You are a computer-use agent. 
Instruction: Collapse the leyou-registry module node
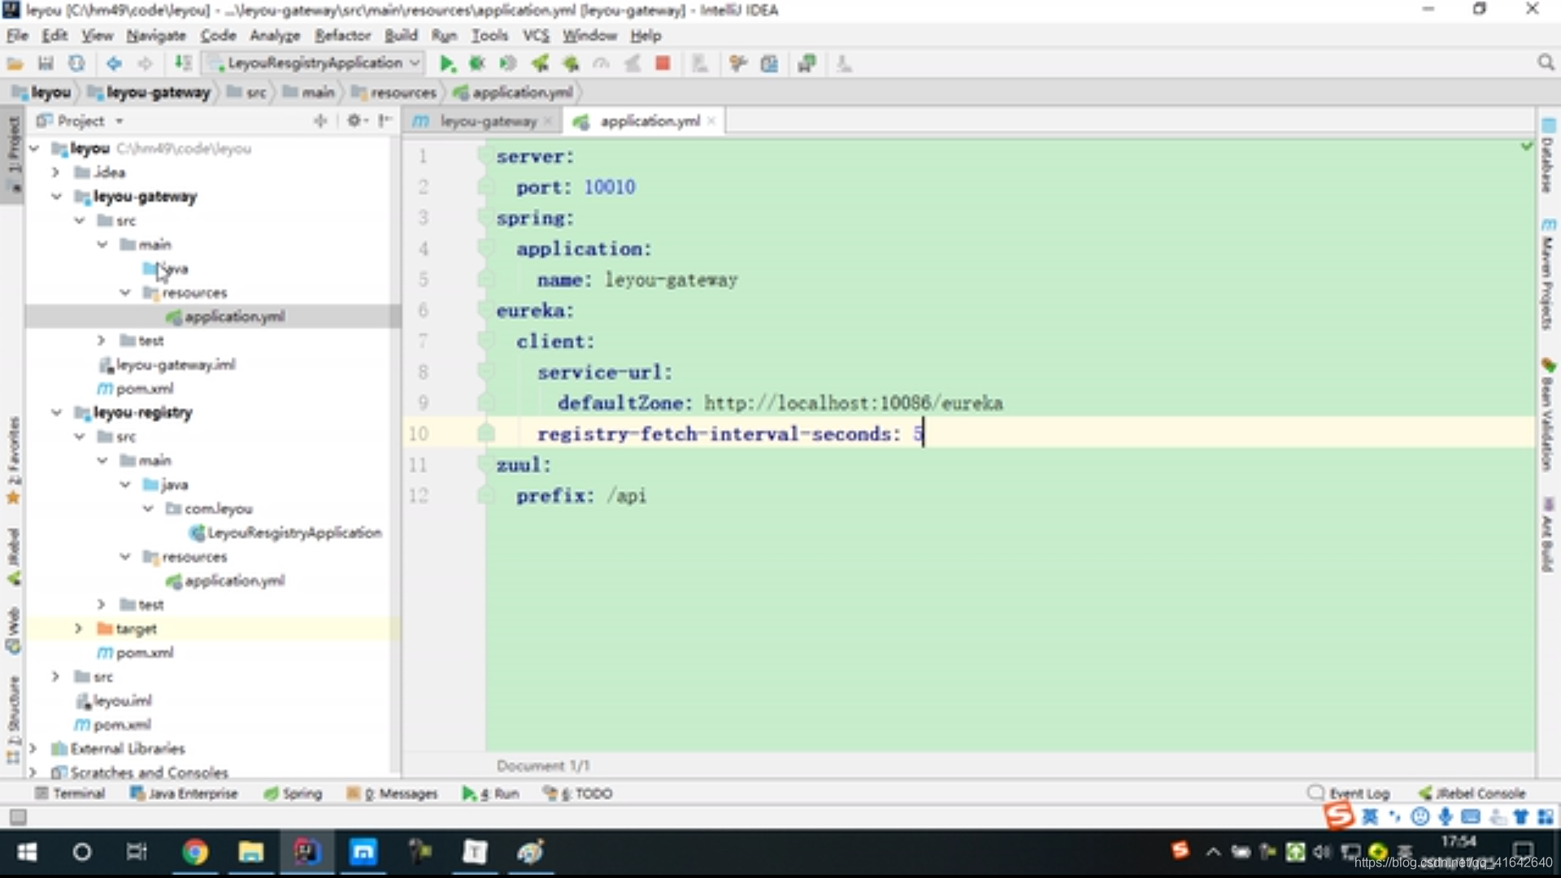pyautogui.click(x=56, y=413)
